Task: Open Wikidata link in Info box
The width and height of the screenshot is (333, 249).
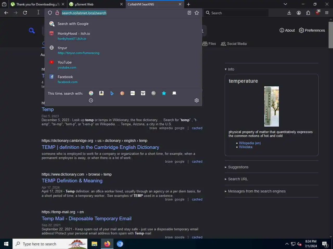Action: 246,147
